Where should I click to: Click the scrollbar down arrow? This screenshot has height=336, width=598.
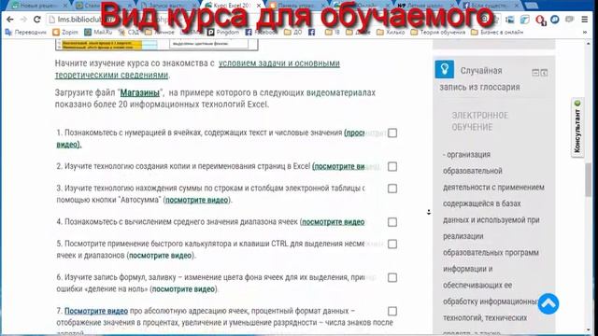point(589,329)
